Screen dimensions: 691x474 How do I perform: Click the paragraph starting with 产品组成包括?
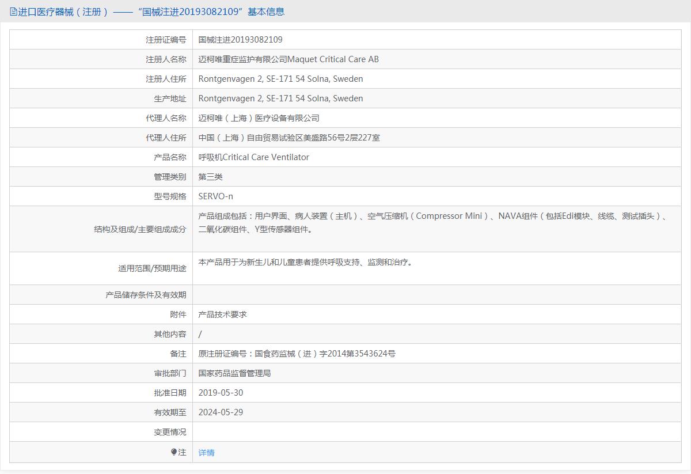[x=433, y=223]
